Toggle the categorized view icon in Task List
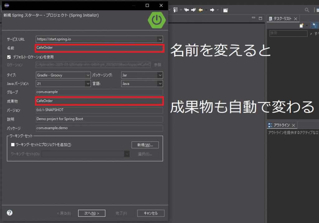Image resolution: width=319 pixels, height=223 pixels. pos(315,25)
